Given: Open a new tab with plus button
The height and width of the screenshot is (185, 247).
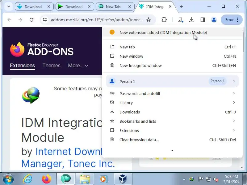Looking at the screenshot, I should coord(181,6).
